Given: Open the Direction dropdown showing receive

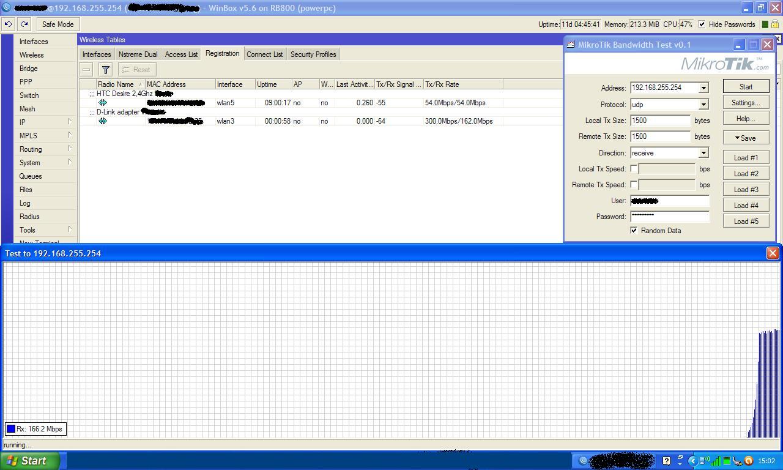Looking at the screenshot, I should point(703,152).
